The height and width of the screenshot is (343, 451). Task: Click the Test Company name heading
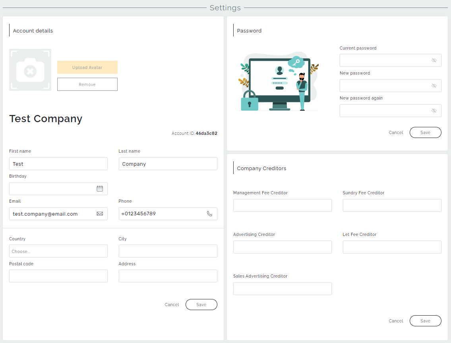46,119
